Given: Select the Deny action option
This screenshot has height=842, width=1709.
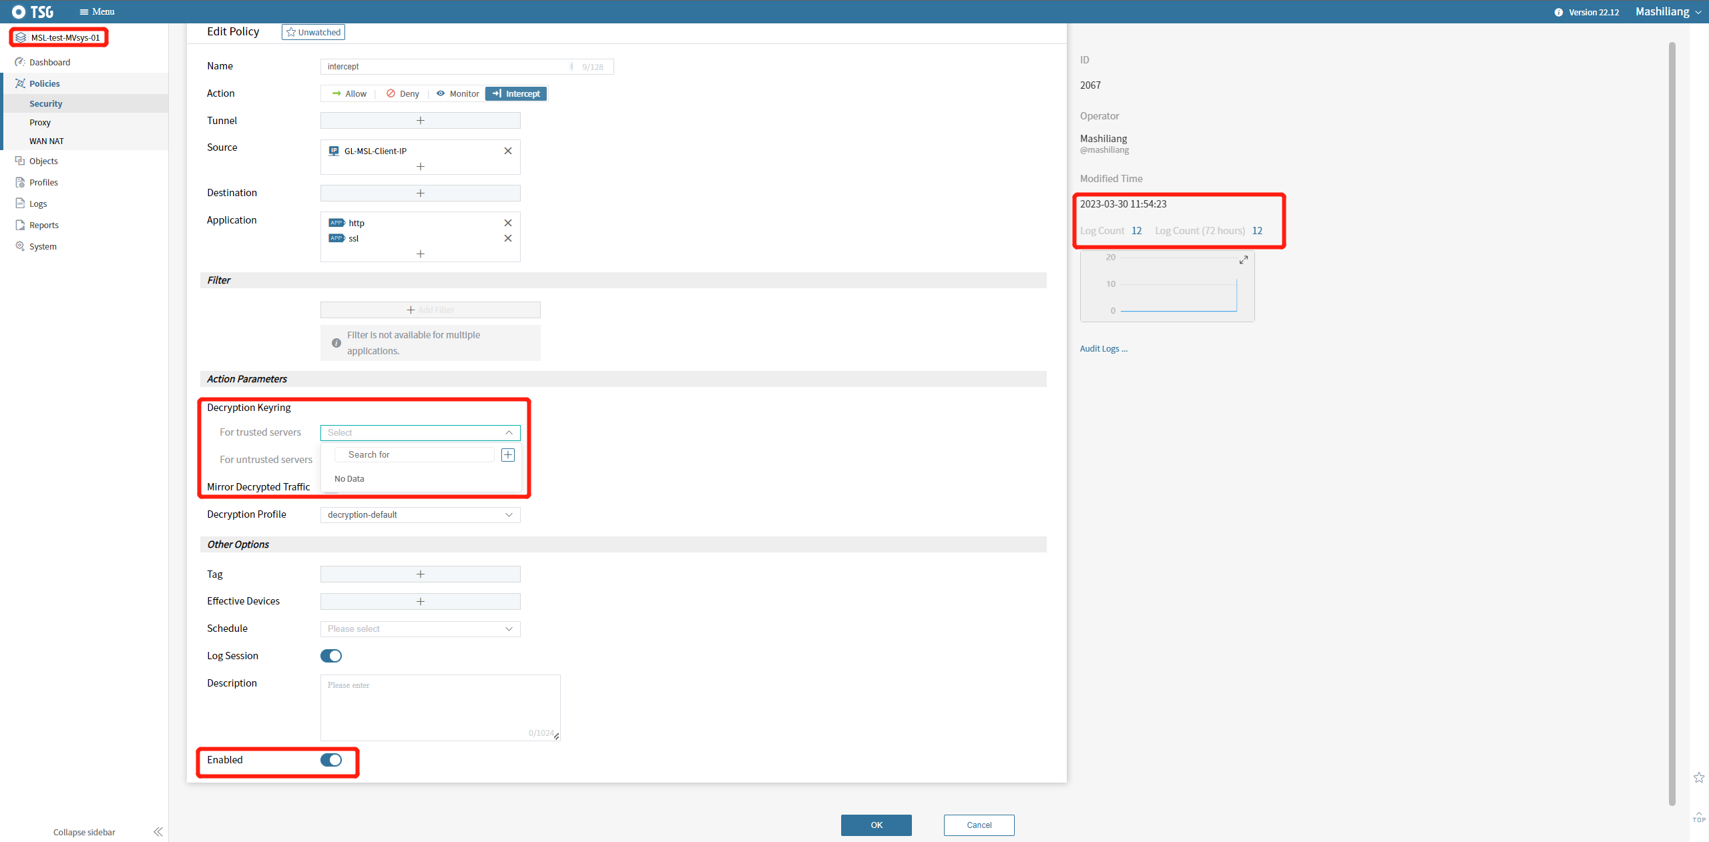Looking at the screenshot, I should tap(403, 94).
